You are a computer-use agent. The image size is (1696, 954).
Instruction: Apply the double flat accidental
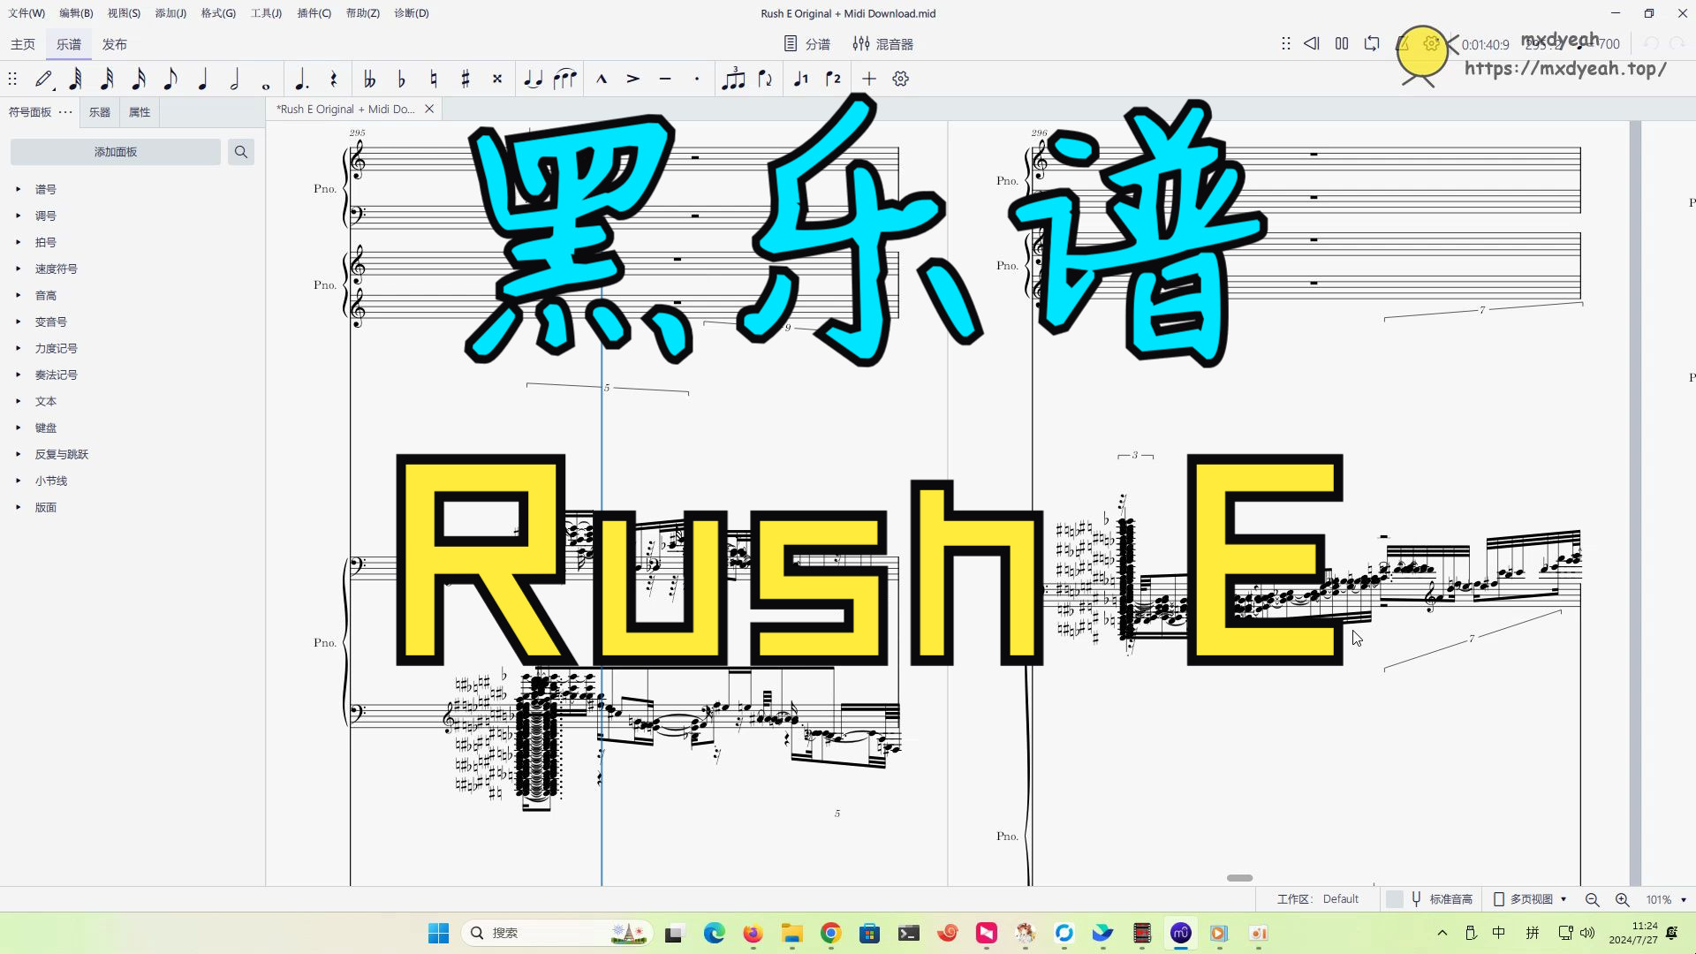(369, 79)
